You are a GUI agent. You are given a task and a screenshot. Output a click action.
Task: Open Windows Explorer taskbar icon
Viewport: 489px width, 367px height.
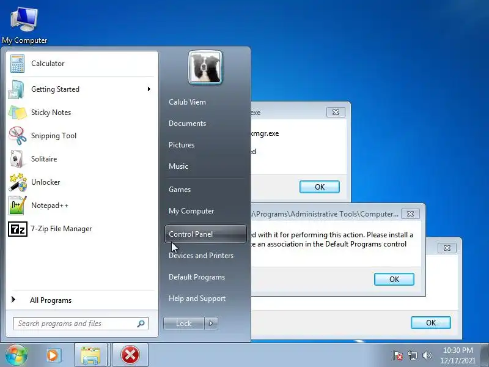tap(90, 355)
